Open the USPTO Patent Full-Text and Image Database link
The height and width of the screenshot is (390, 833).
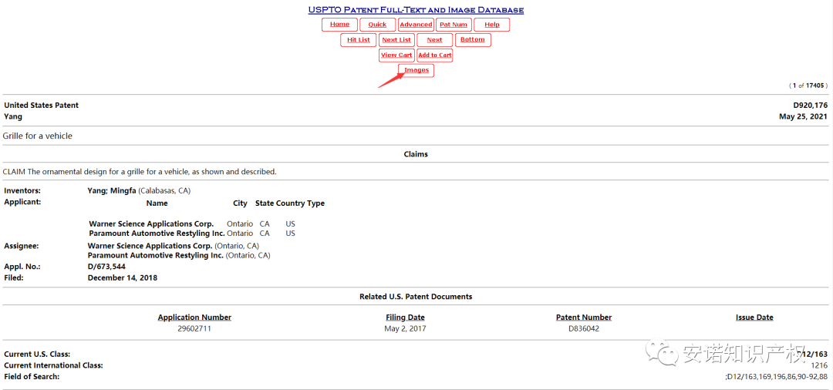pyautogui.click(x=416, y=10)
